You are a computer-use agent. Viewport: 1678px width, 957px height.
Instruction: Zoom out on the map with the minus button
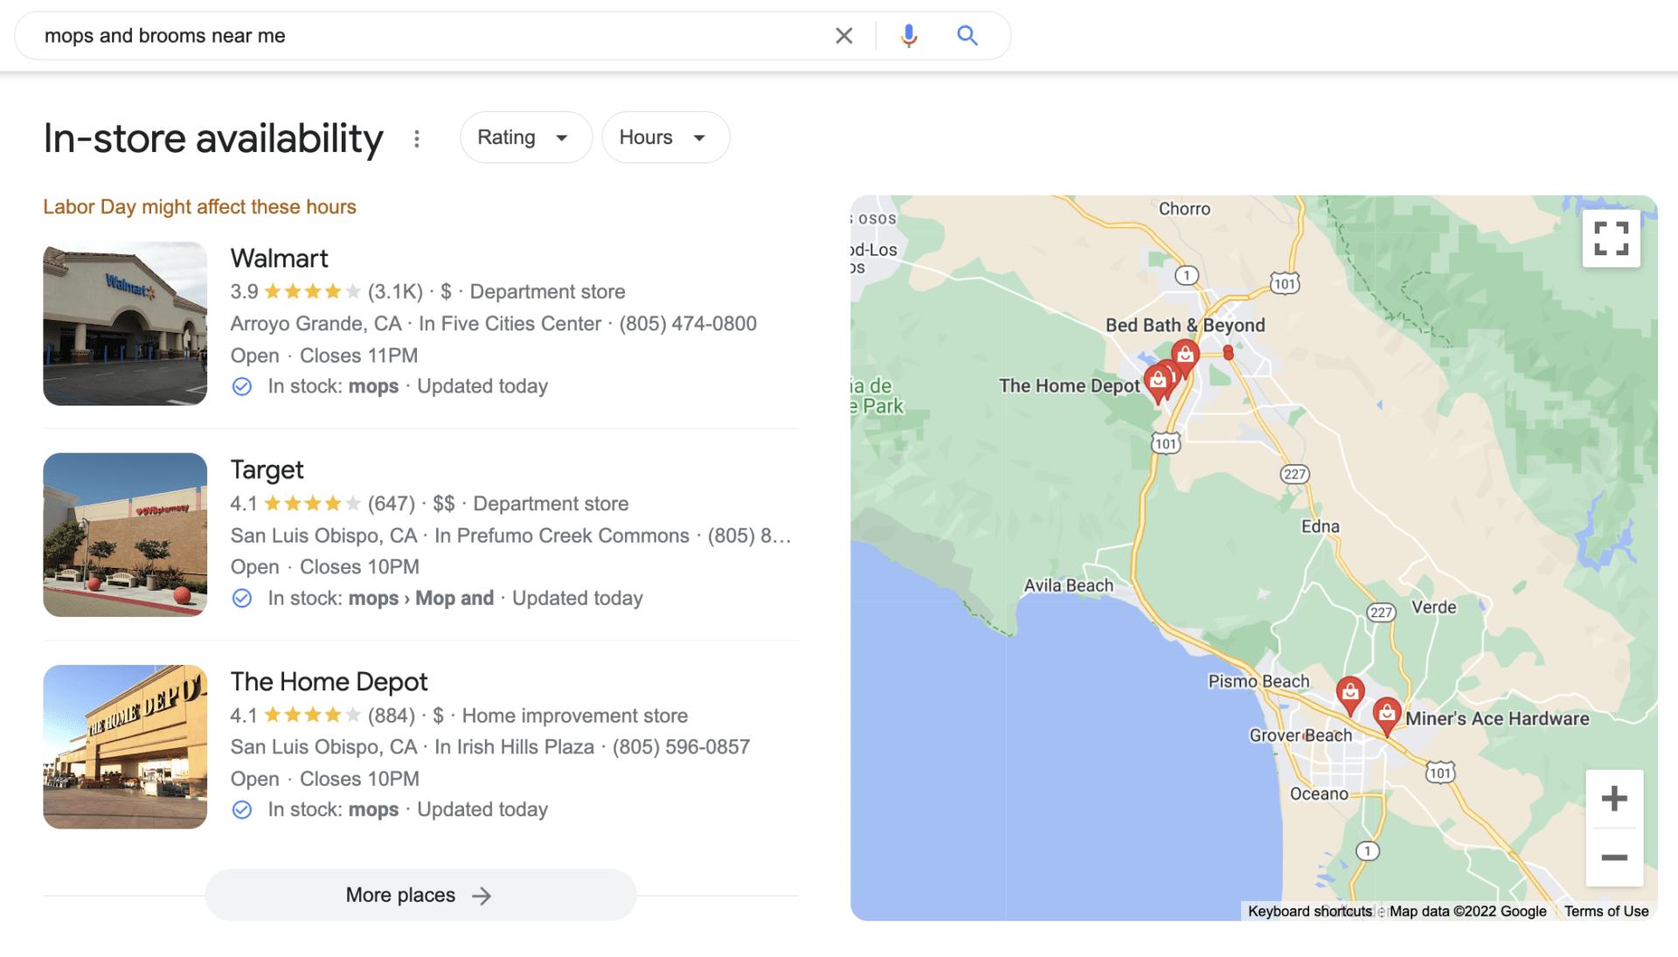tap(1613, 857)
